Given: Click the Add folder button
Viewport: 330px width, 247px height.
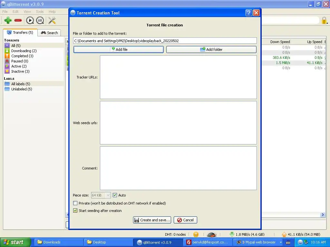Looking at the screenshot, I should pos(211,50).
